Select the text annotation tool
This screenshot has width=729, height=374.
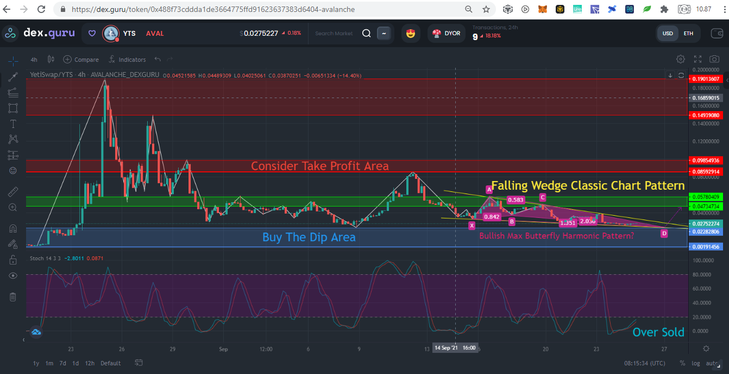13,124
